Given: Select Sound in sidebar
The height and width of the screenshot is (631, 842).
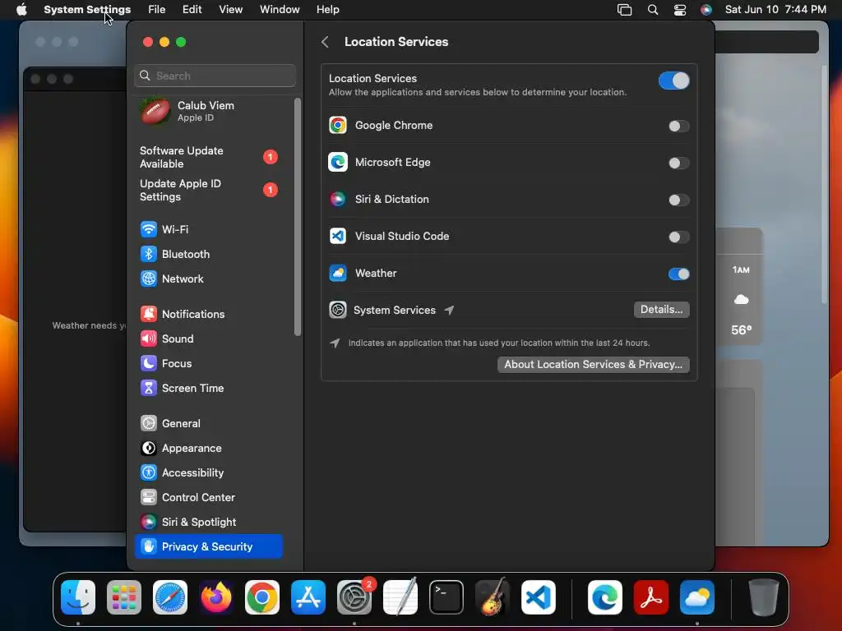Looking at the screenshot, I should [208, 339].
